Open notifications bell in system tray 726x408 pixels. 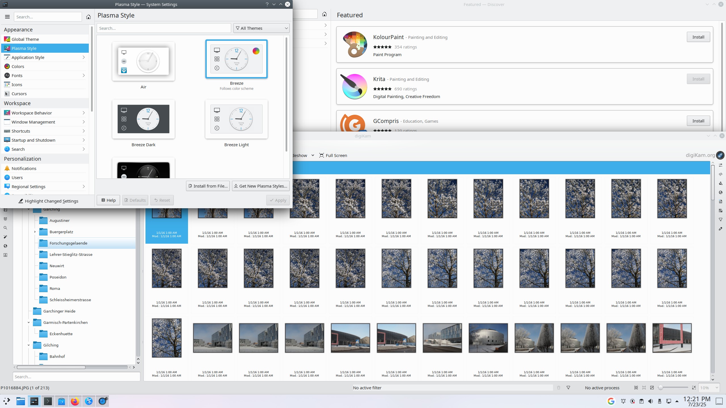pyautogui.click(x=623, y=401)
